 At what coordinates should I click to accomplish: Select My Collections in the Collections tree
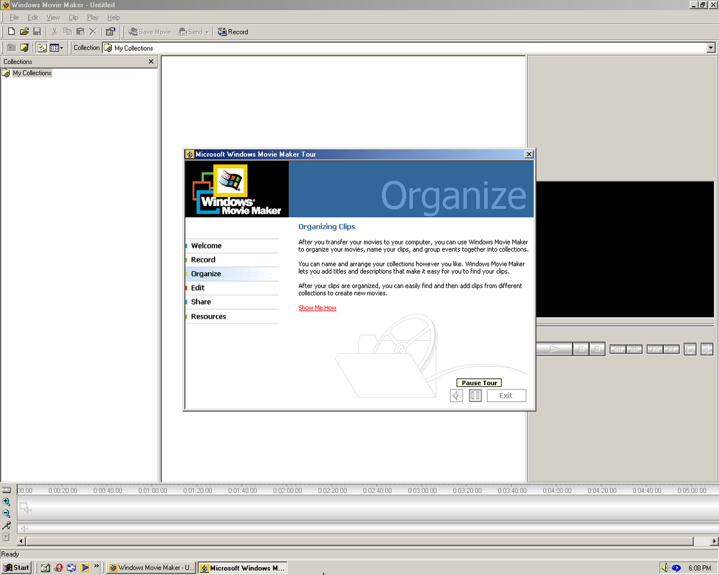tap(31, 72)
